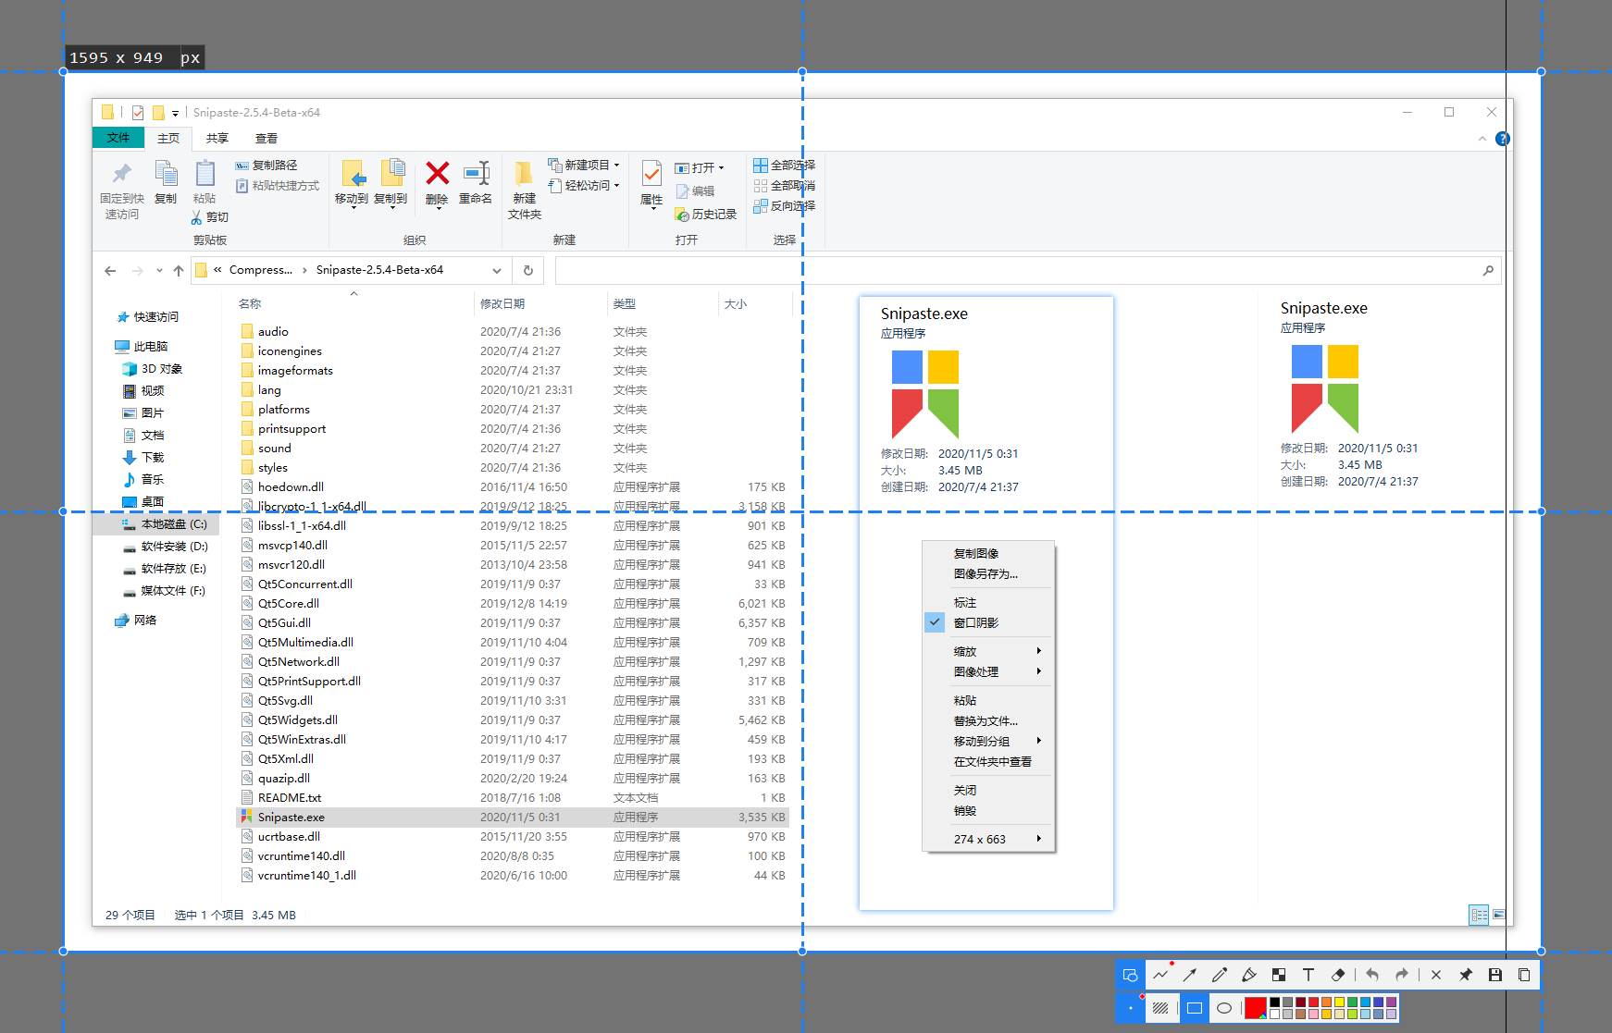1612x1033 pixels.
Task: Pick the black color swatch
Action: [1275, 1002]
